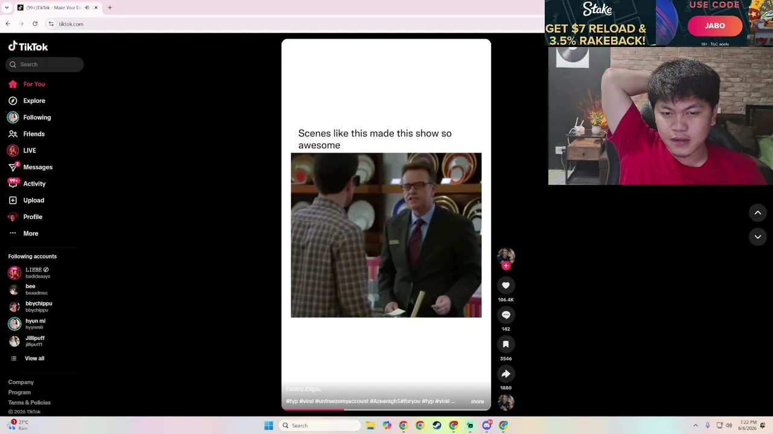Open the taskbar clock and calendar

(x=748, y=426)
